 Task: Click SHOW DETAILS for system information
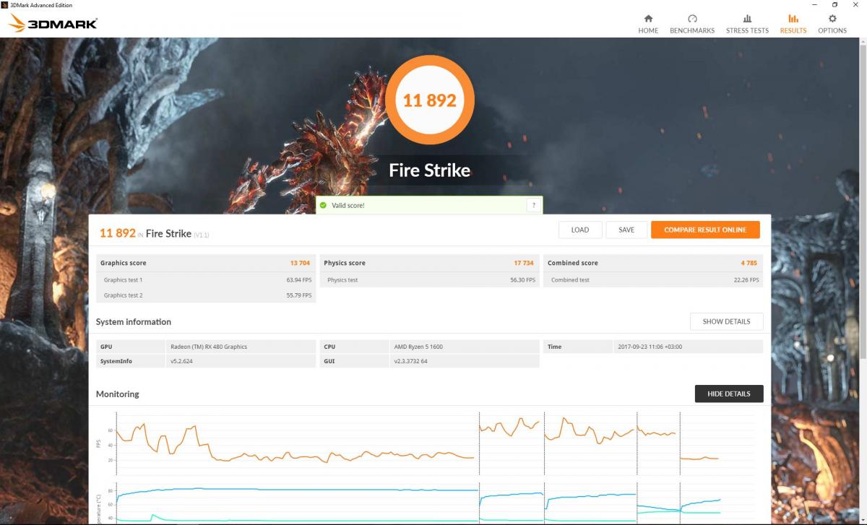point(726,321)
